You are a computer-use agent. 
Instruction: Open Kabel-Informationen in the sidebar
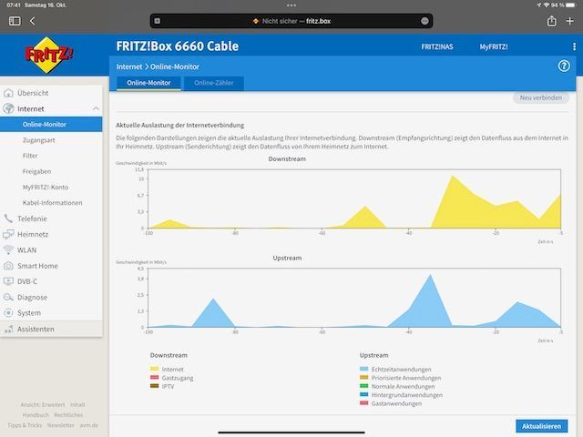(x=53, y=202)
